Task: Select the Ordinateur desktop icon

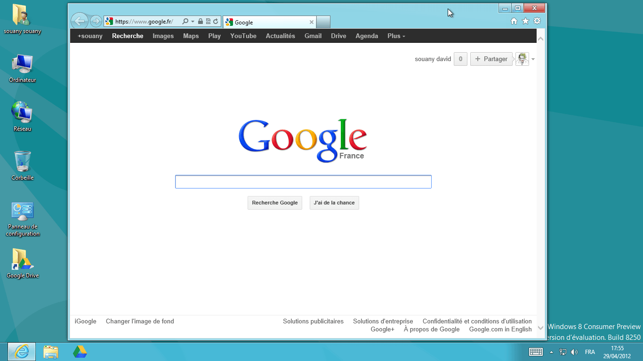Action: pyautogui.click(x=22, y=69)
